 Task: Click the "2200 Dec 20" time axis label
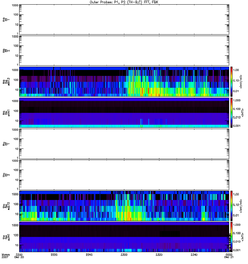(x=19, y=256)
